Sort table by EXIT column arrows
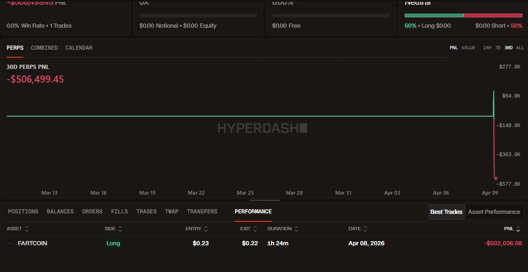 255,228
